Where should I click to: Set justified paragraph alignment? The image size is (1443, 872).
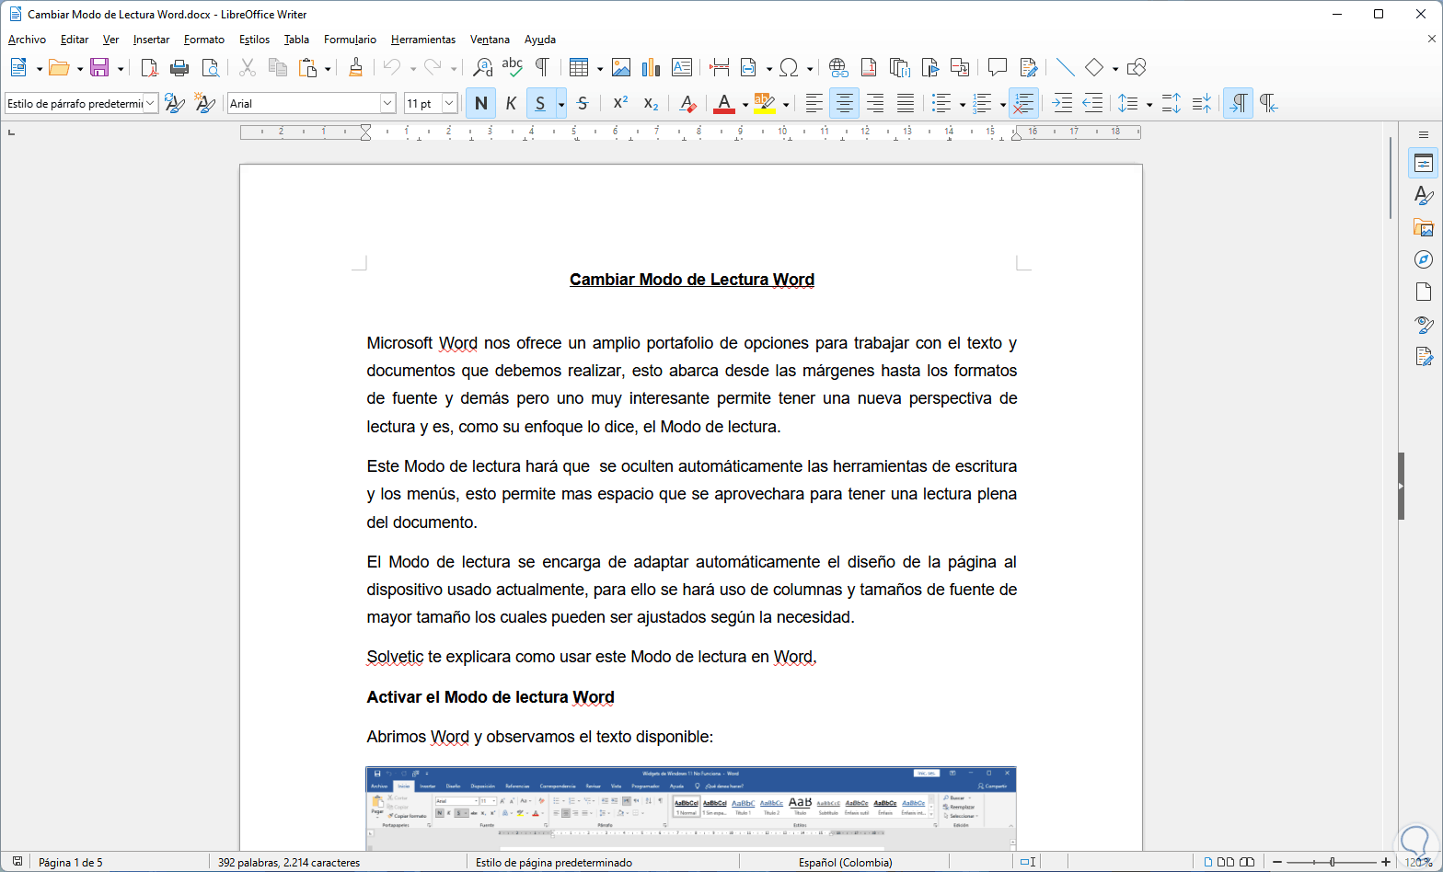point(906,104)
